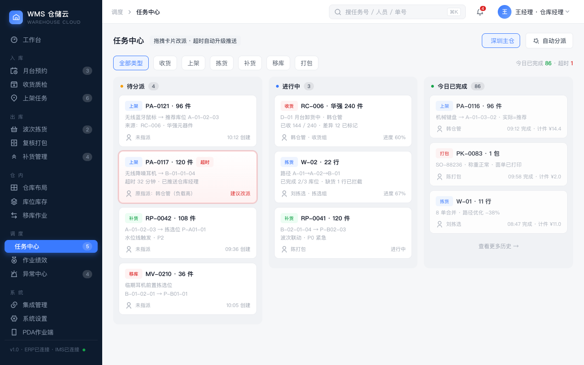The width and height of the screenshot is (584, 365).
Task: Click the 仓库布局 grid icon
Action: (14, 188)
